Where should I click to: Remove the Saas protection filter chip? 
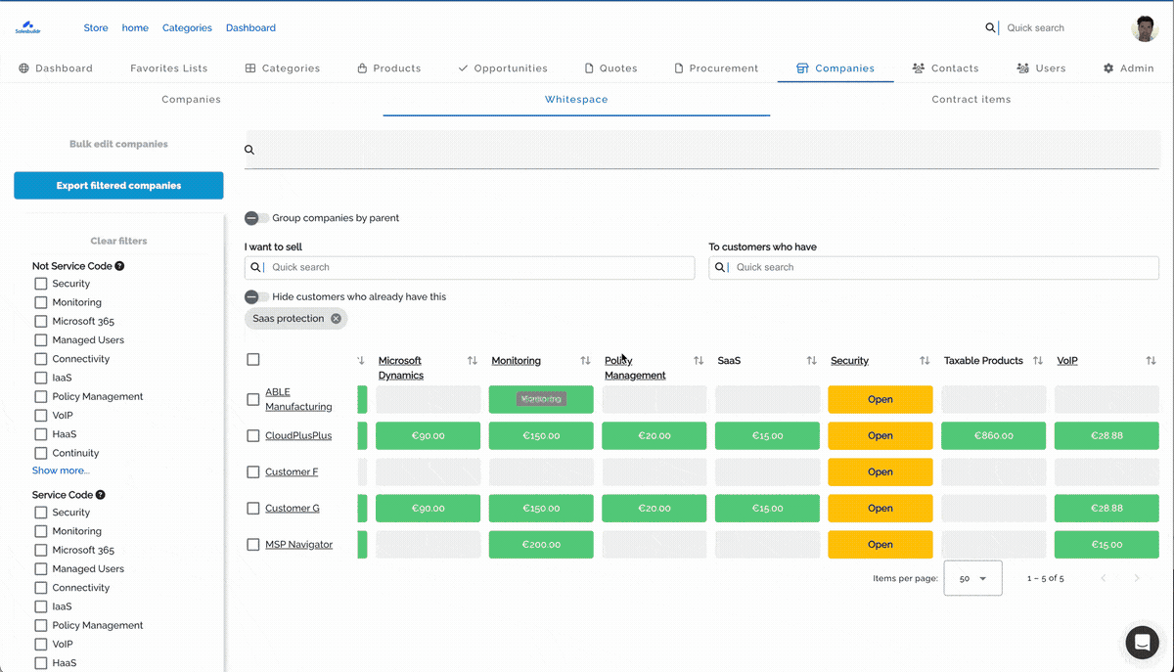(x=336, y=319)
